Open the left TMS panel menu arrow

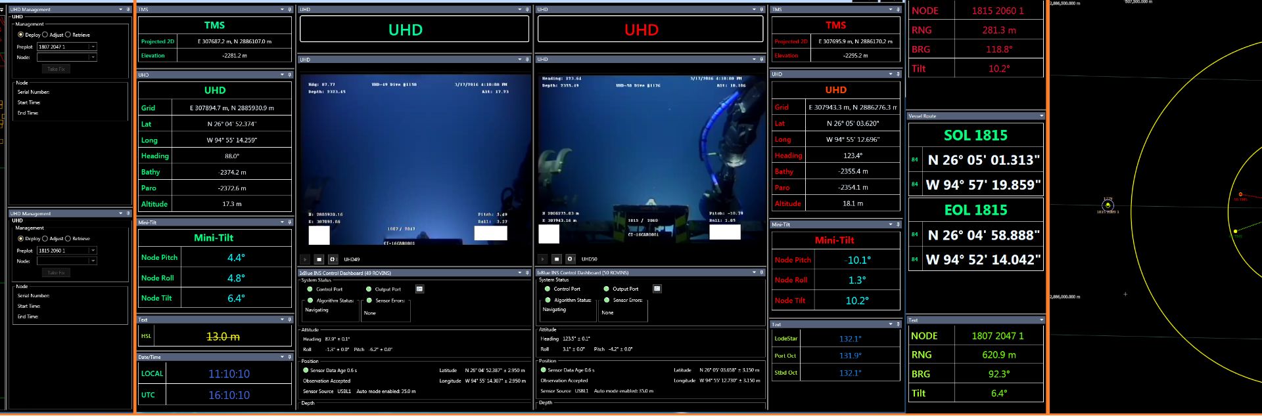pos(282,10)
